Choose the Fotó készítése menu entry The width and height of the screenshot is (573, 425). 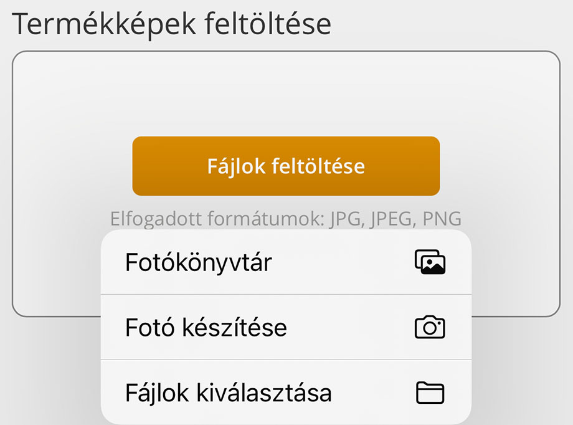coord(286,327)
